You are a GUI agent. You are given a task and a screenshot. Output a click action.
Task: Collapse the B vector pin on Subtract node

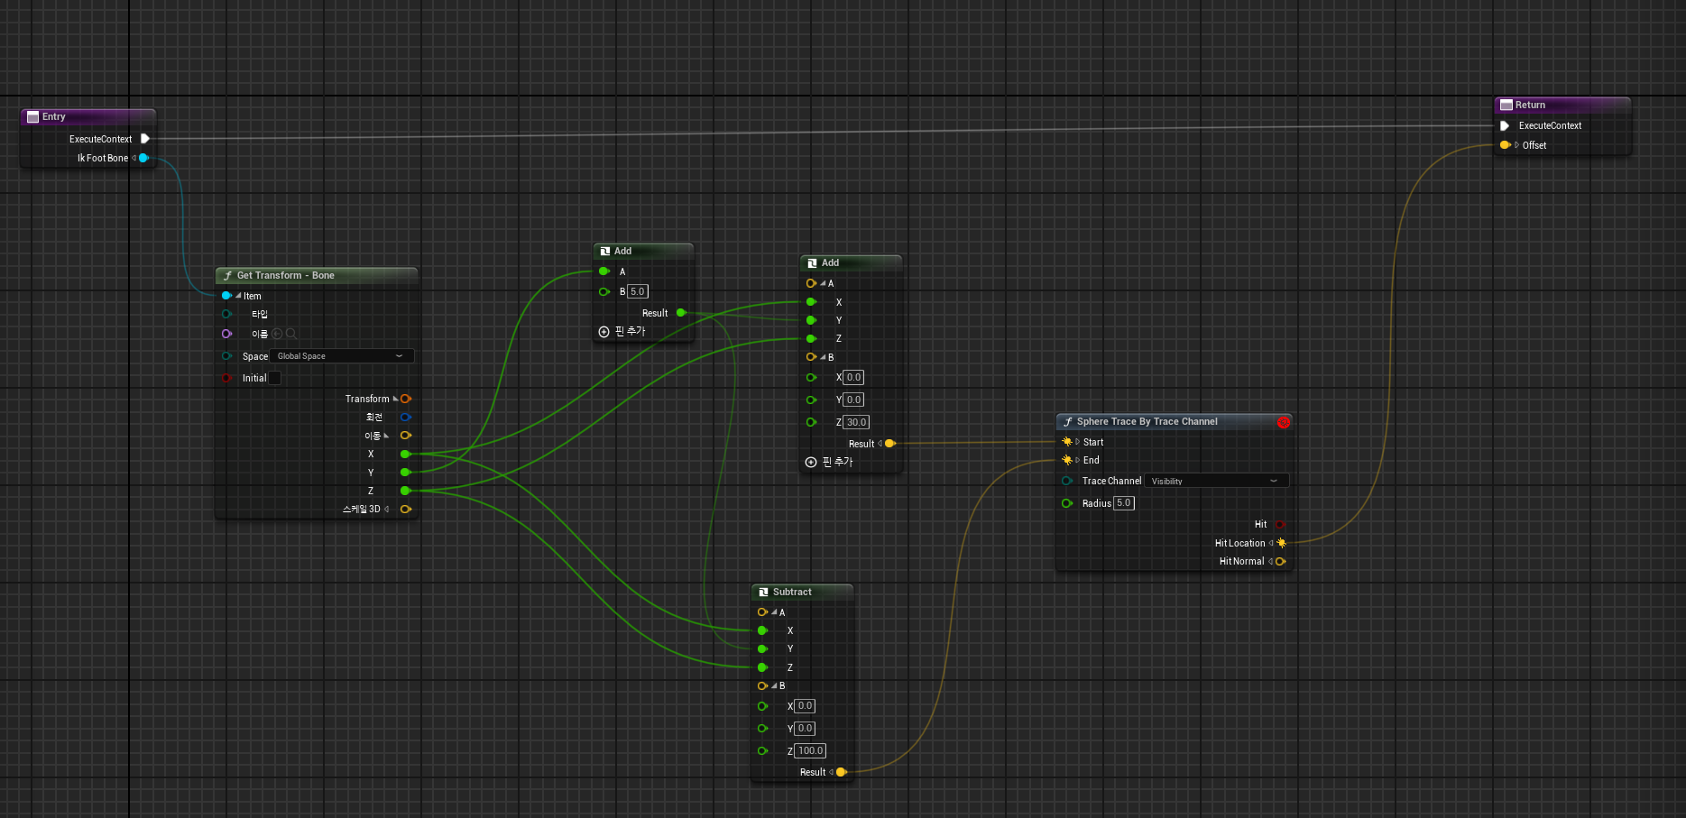[774, 686]
